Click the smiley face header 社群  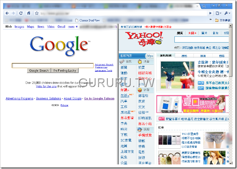pos(144,90)
